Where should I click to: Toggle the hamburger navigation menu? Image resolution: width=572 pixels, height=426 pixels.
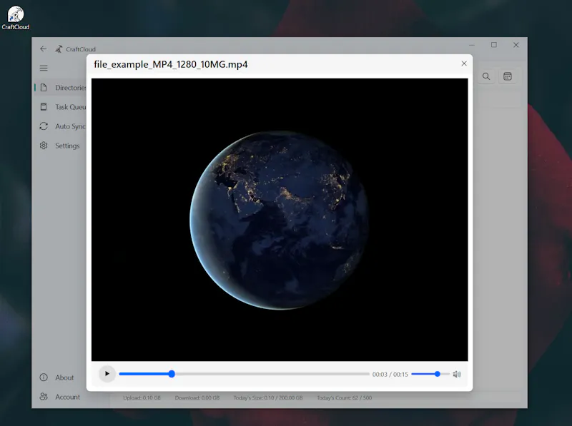point(44,68)
